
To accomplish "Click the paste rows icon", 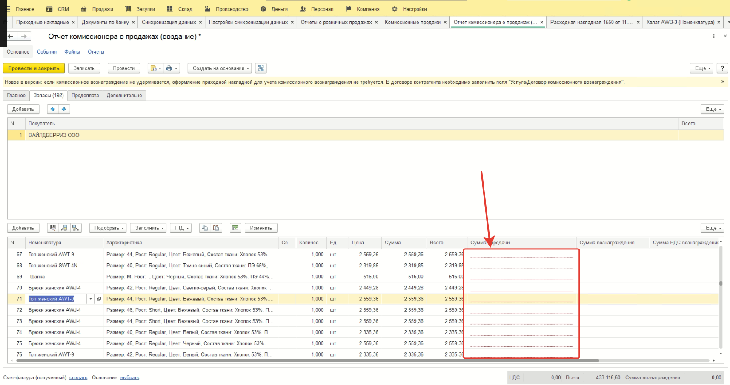I will tap(216, 228).
